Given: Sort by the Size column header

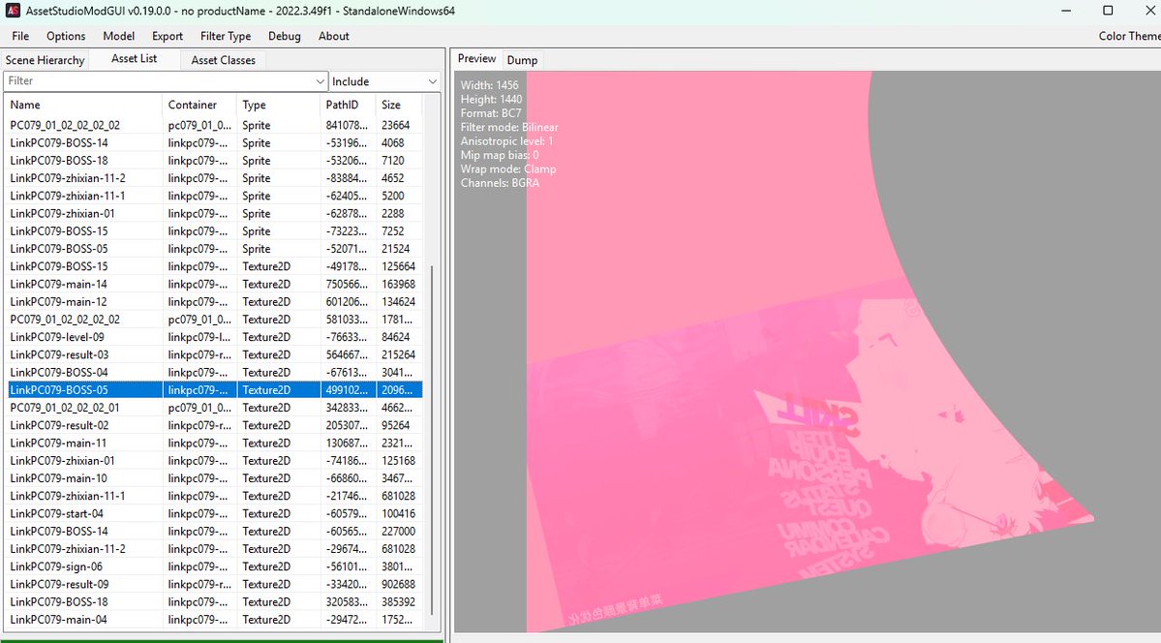Looking at the screenshot, I should pos(399,105).
